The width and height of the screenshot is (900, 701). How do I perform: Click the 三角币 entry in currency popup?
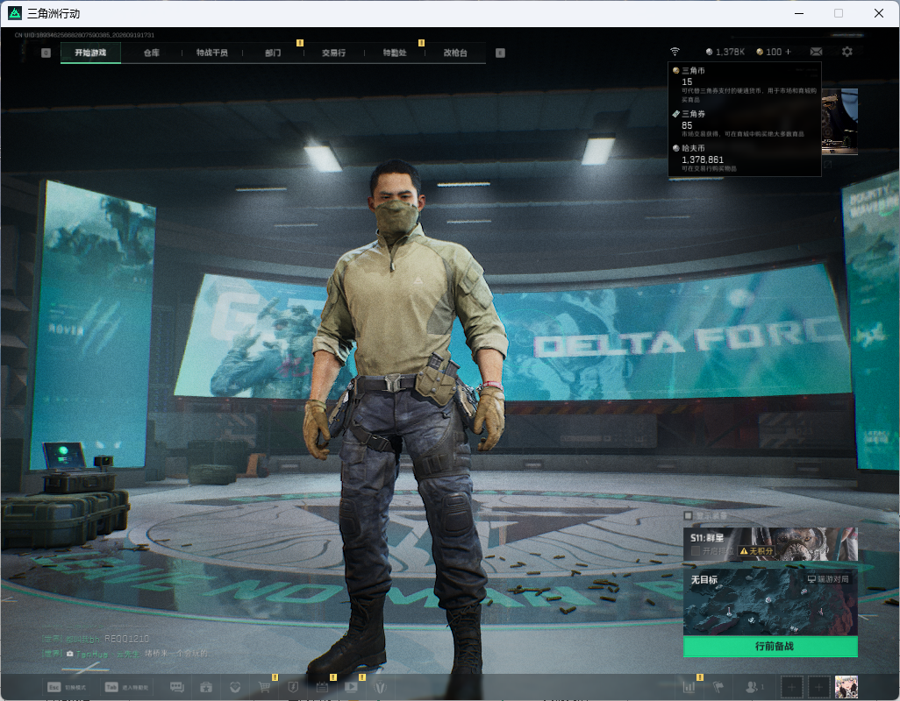point(746,84)
